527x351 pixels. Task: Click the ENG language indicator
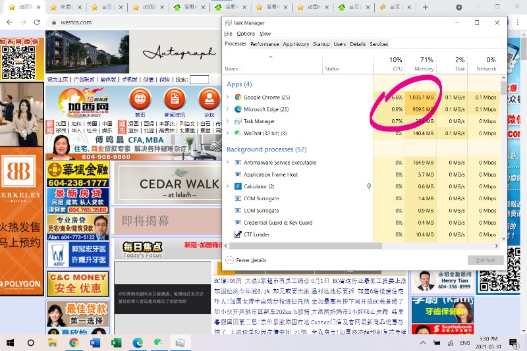(x=465, y=343)
